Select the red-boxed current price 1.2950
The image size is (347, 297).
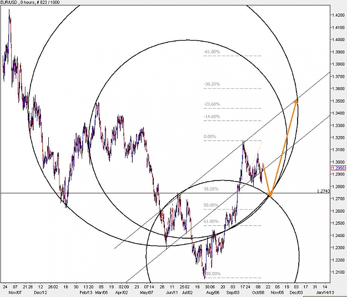pos(338,168)
